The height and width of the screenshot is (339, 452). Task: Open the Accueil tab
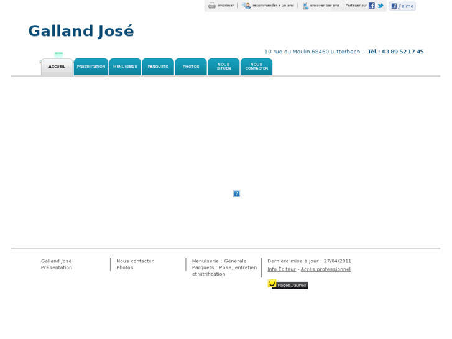(57, 67)
